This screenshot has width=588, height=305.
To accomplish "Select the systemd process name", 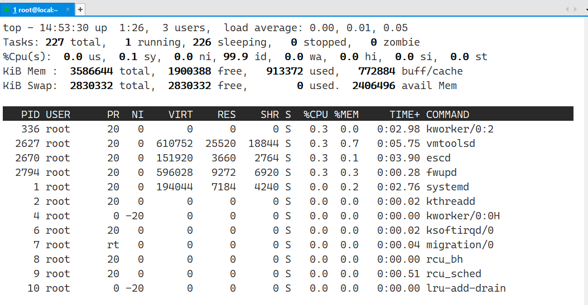I will click(x=447, y=187).
